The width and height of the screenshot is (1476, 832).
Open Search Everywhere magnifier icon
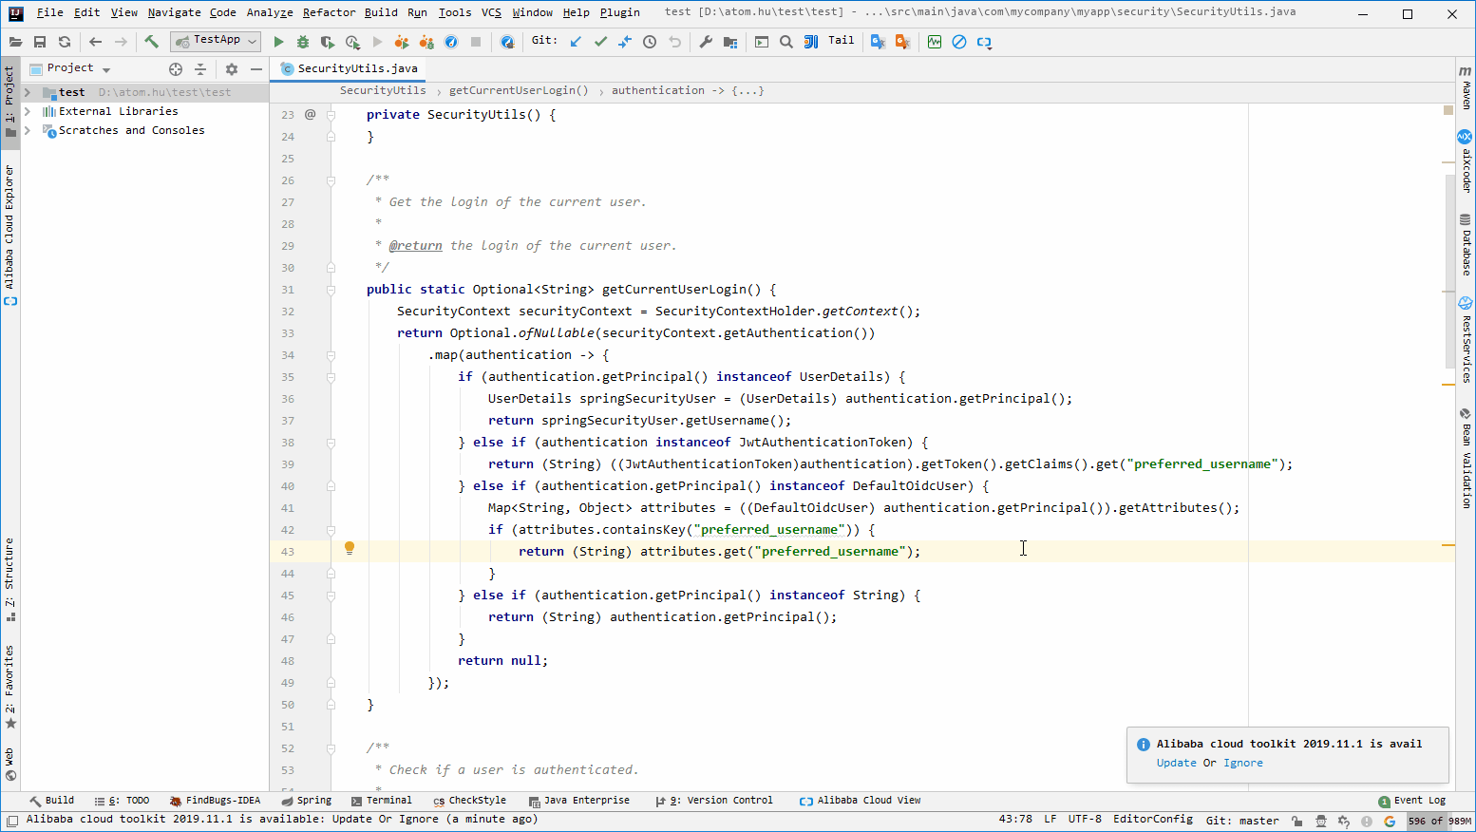pos(786,42)
